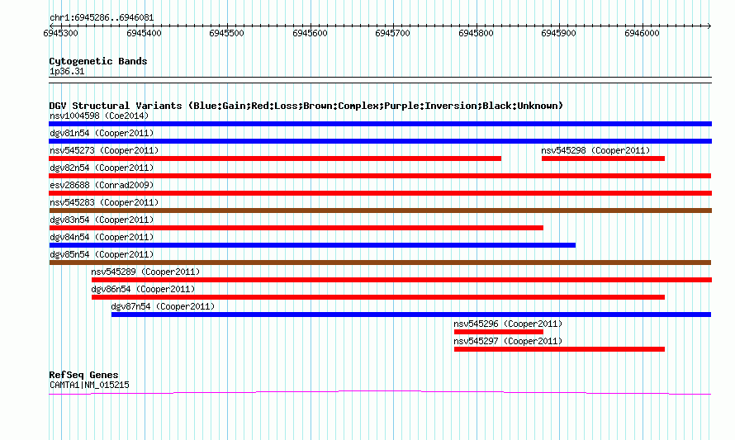Viewport: 735px width, 440px height.
Task: Open the dgv83n54 (Cooper2011) label
Action: coord(102,220)
